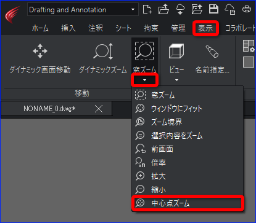
Task: Click the save floppy disk icon
Action: (213, 9)
